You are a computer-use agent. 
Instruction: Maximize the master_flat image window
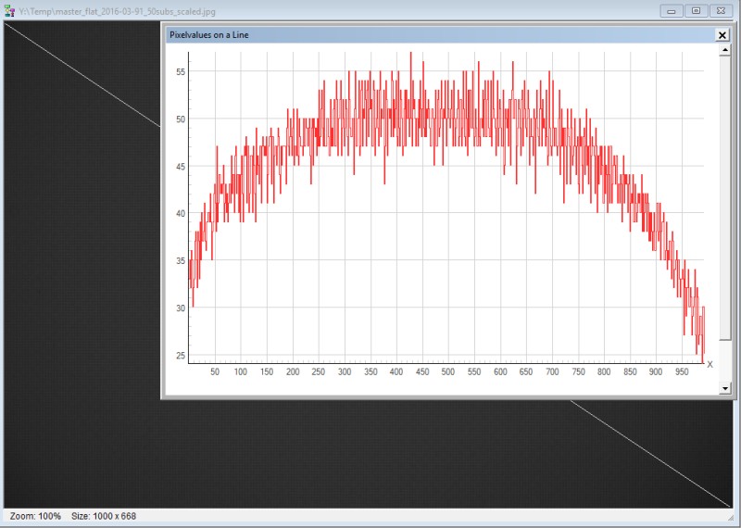pyautogui.click(x=695, y=10)
